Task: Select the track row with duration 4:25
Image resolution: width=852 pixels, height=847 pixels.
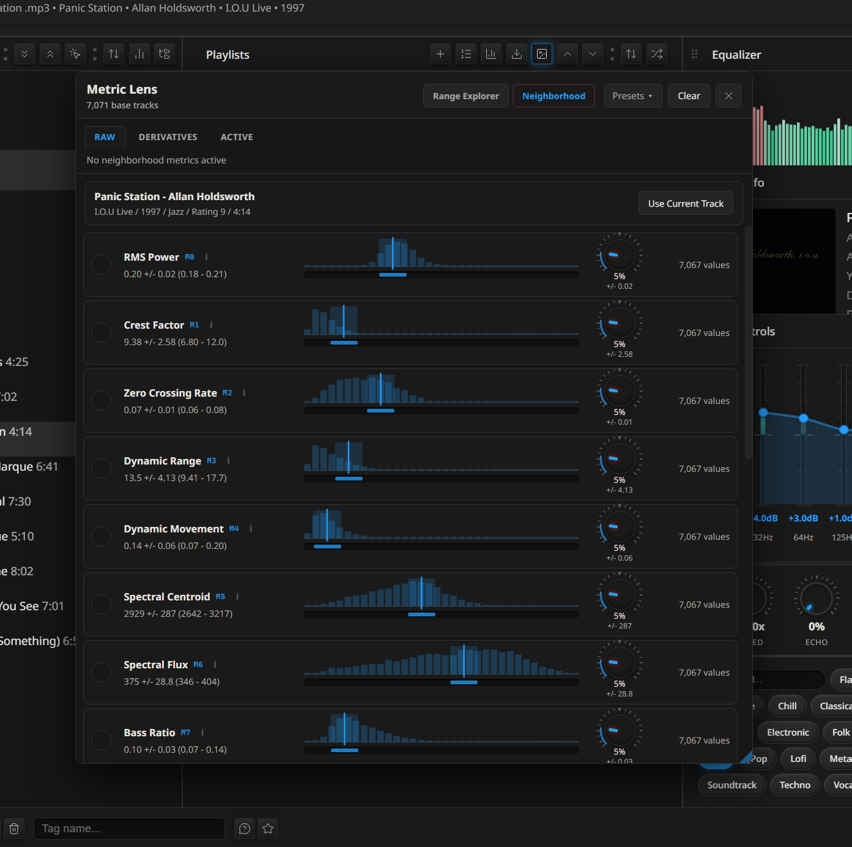Action: [37, 362]
